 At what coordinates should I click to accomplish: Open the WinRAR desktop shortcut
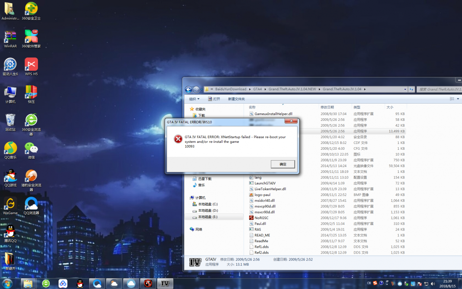click(10, 39)
